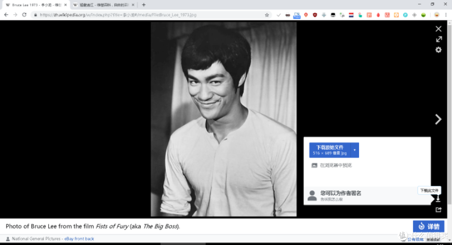This screenshot has height=245, width=452.
Task: Click the blue 详情 details button
Action: (429, 226)
